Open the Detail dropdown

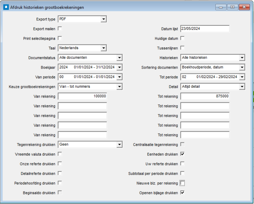(x=242, y=87)
